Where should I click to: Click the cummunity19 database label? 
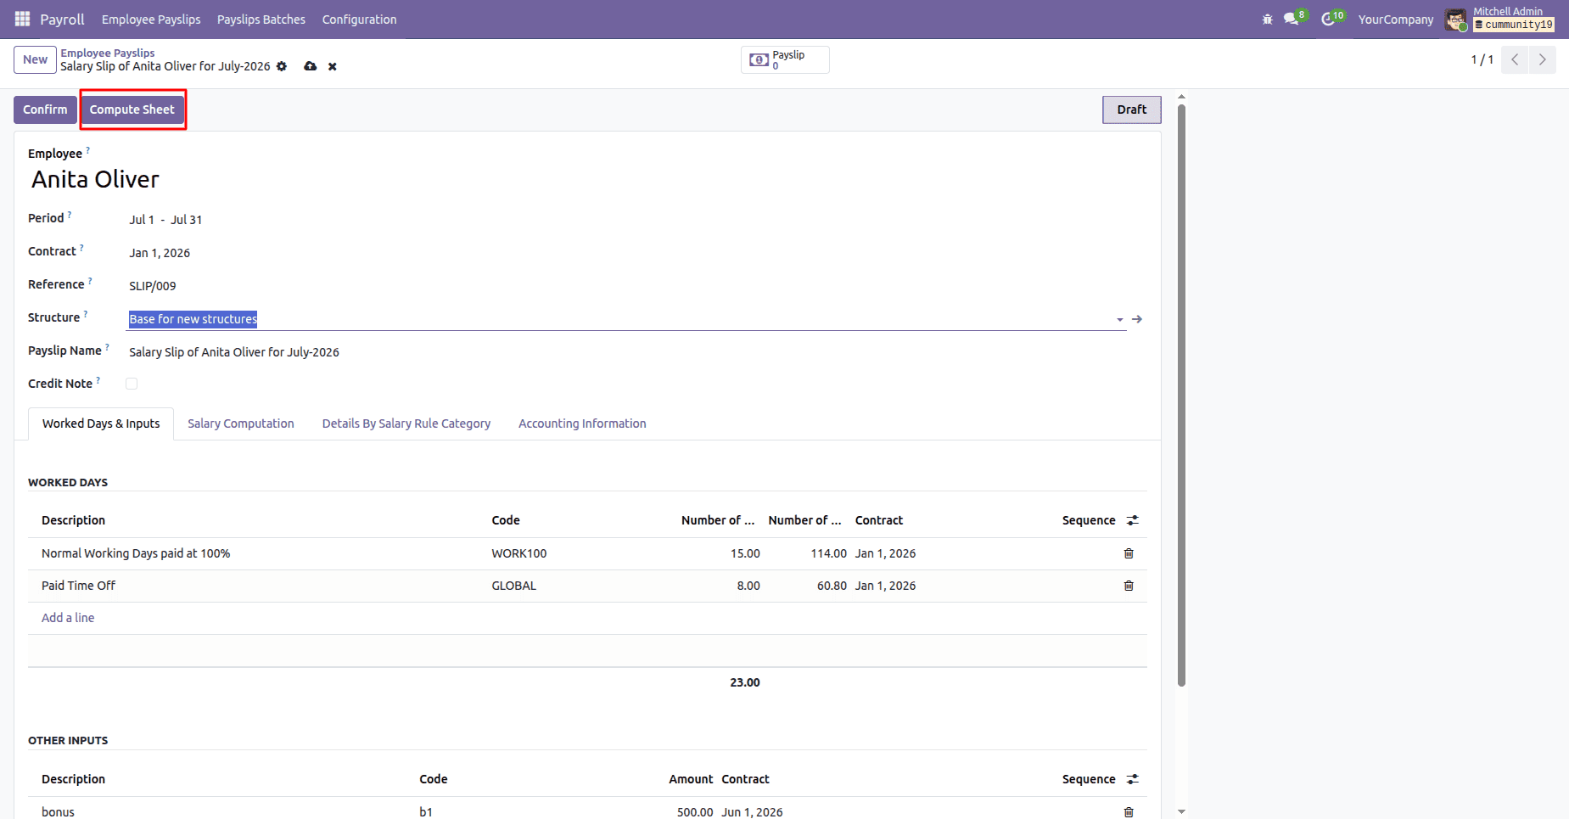(x=1514, y=25)
